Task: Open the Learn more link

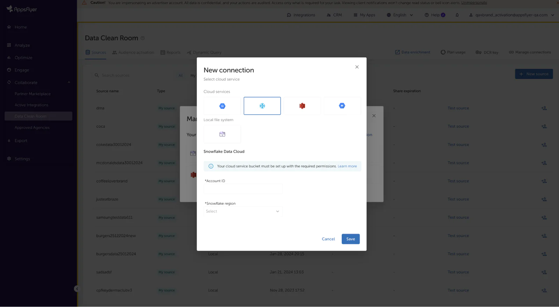Action: point(347,166)
